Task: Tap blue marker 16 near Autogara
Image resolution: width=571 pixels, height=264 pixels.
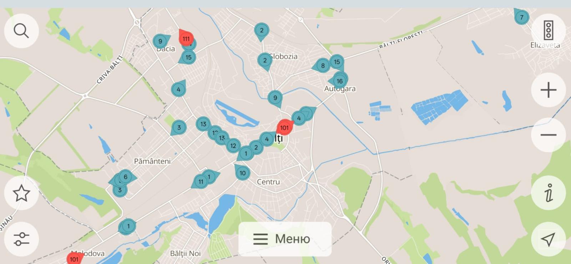Action: [339, 81]
